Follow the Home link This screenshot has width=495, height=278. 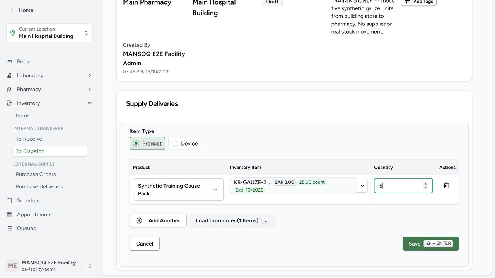coord(26,10)
